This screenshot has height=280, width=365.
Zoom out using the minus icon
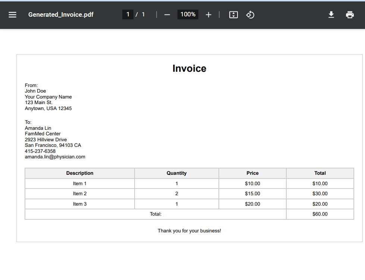167,15
